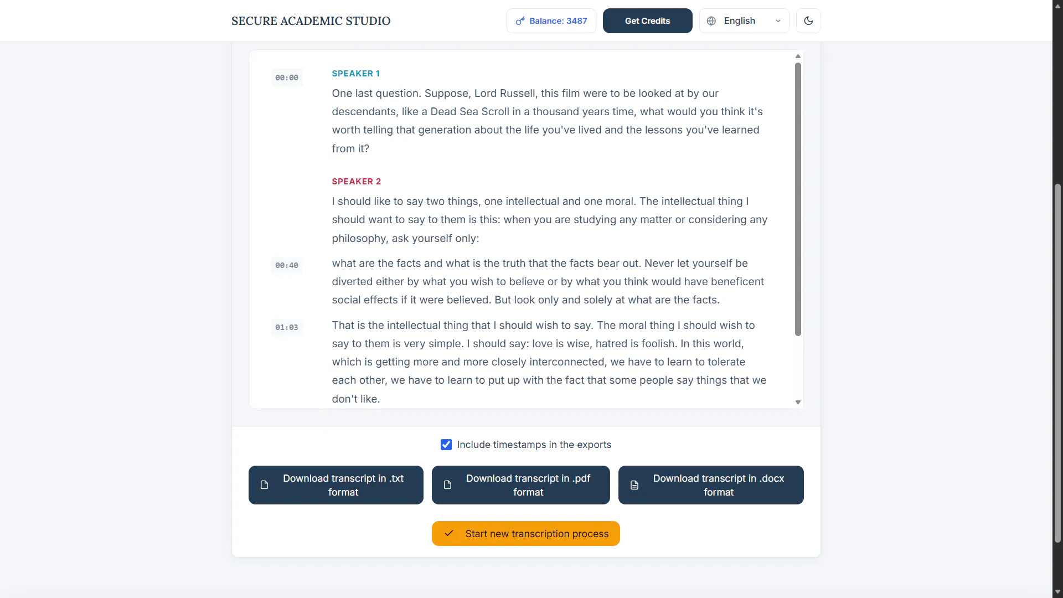Click the 00:40 timestamp marker

tap(287, 265)
